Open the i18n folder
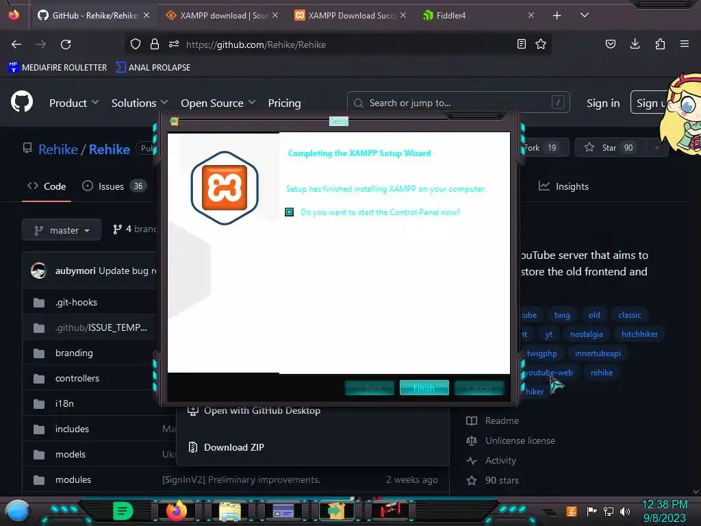 64,403
